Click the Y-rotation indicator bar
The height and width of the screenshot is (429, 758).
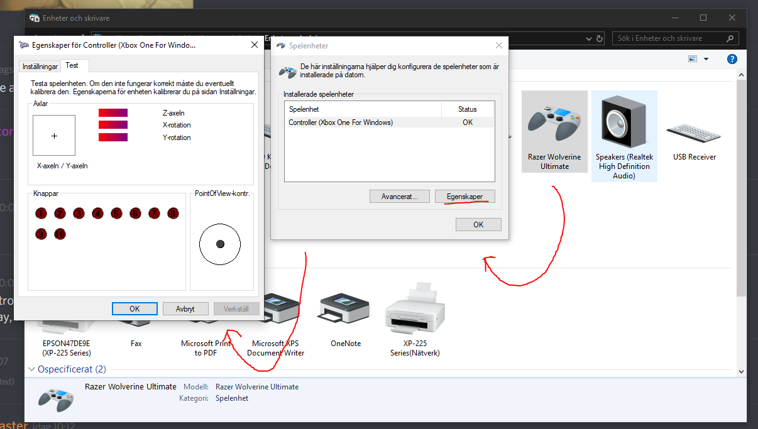pos(113,137)
